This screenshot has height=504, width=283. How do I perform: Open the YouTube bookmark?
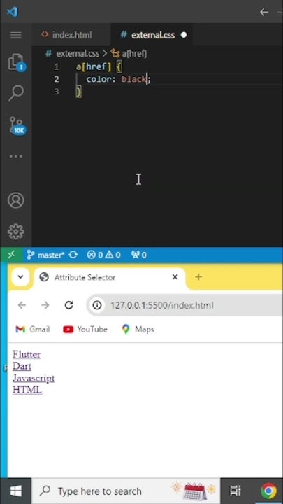click(x=85, y=330)
